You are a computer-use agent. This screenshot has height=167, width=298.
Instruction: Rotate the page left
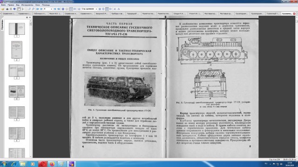pos(115,9)
